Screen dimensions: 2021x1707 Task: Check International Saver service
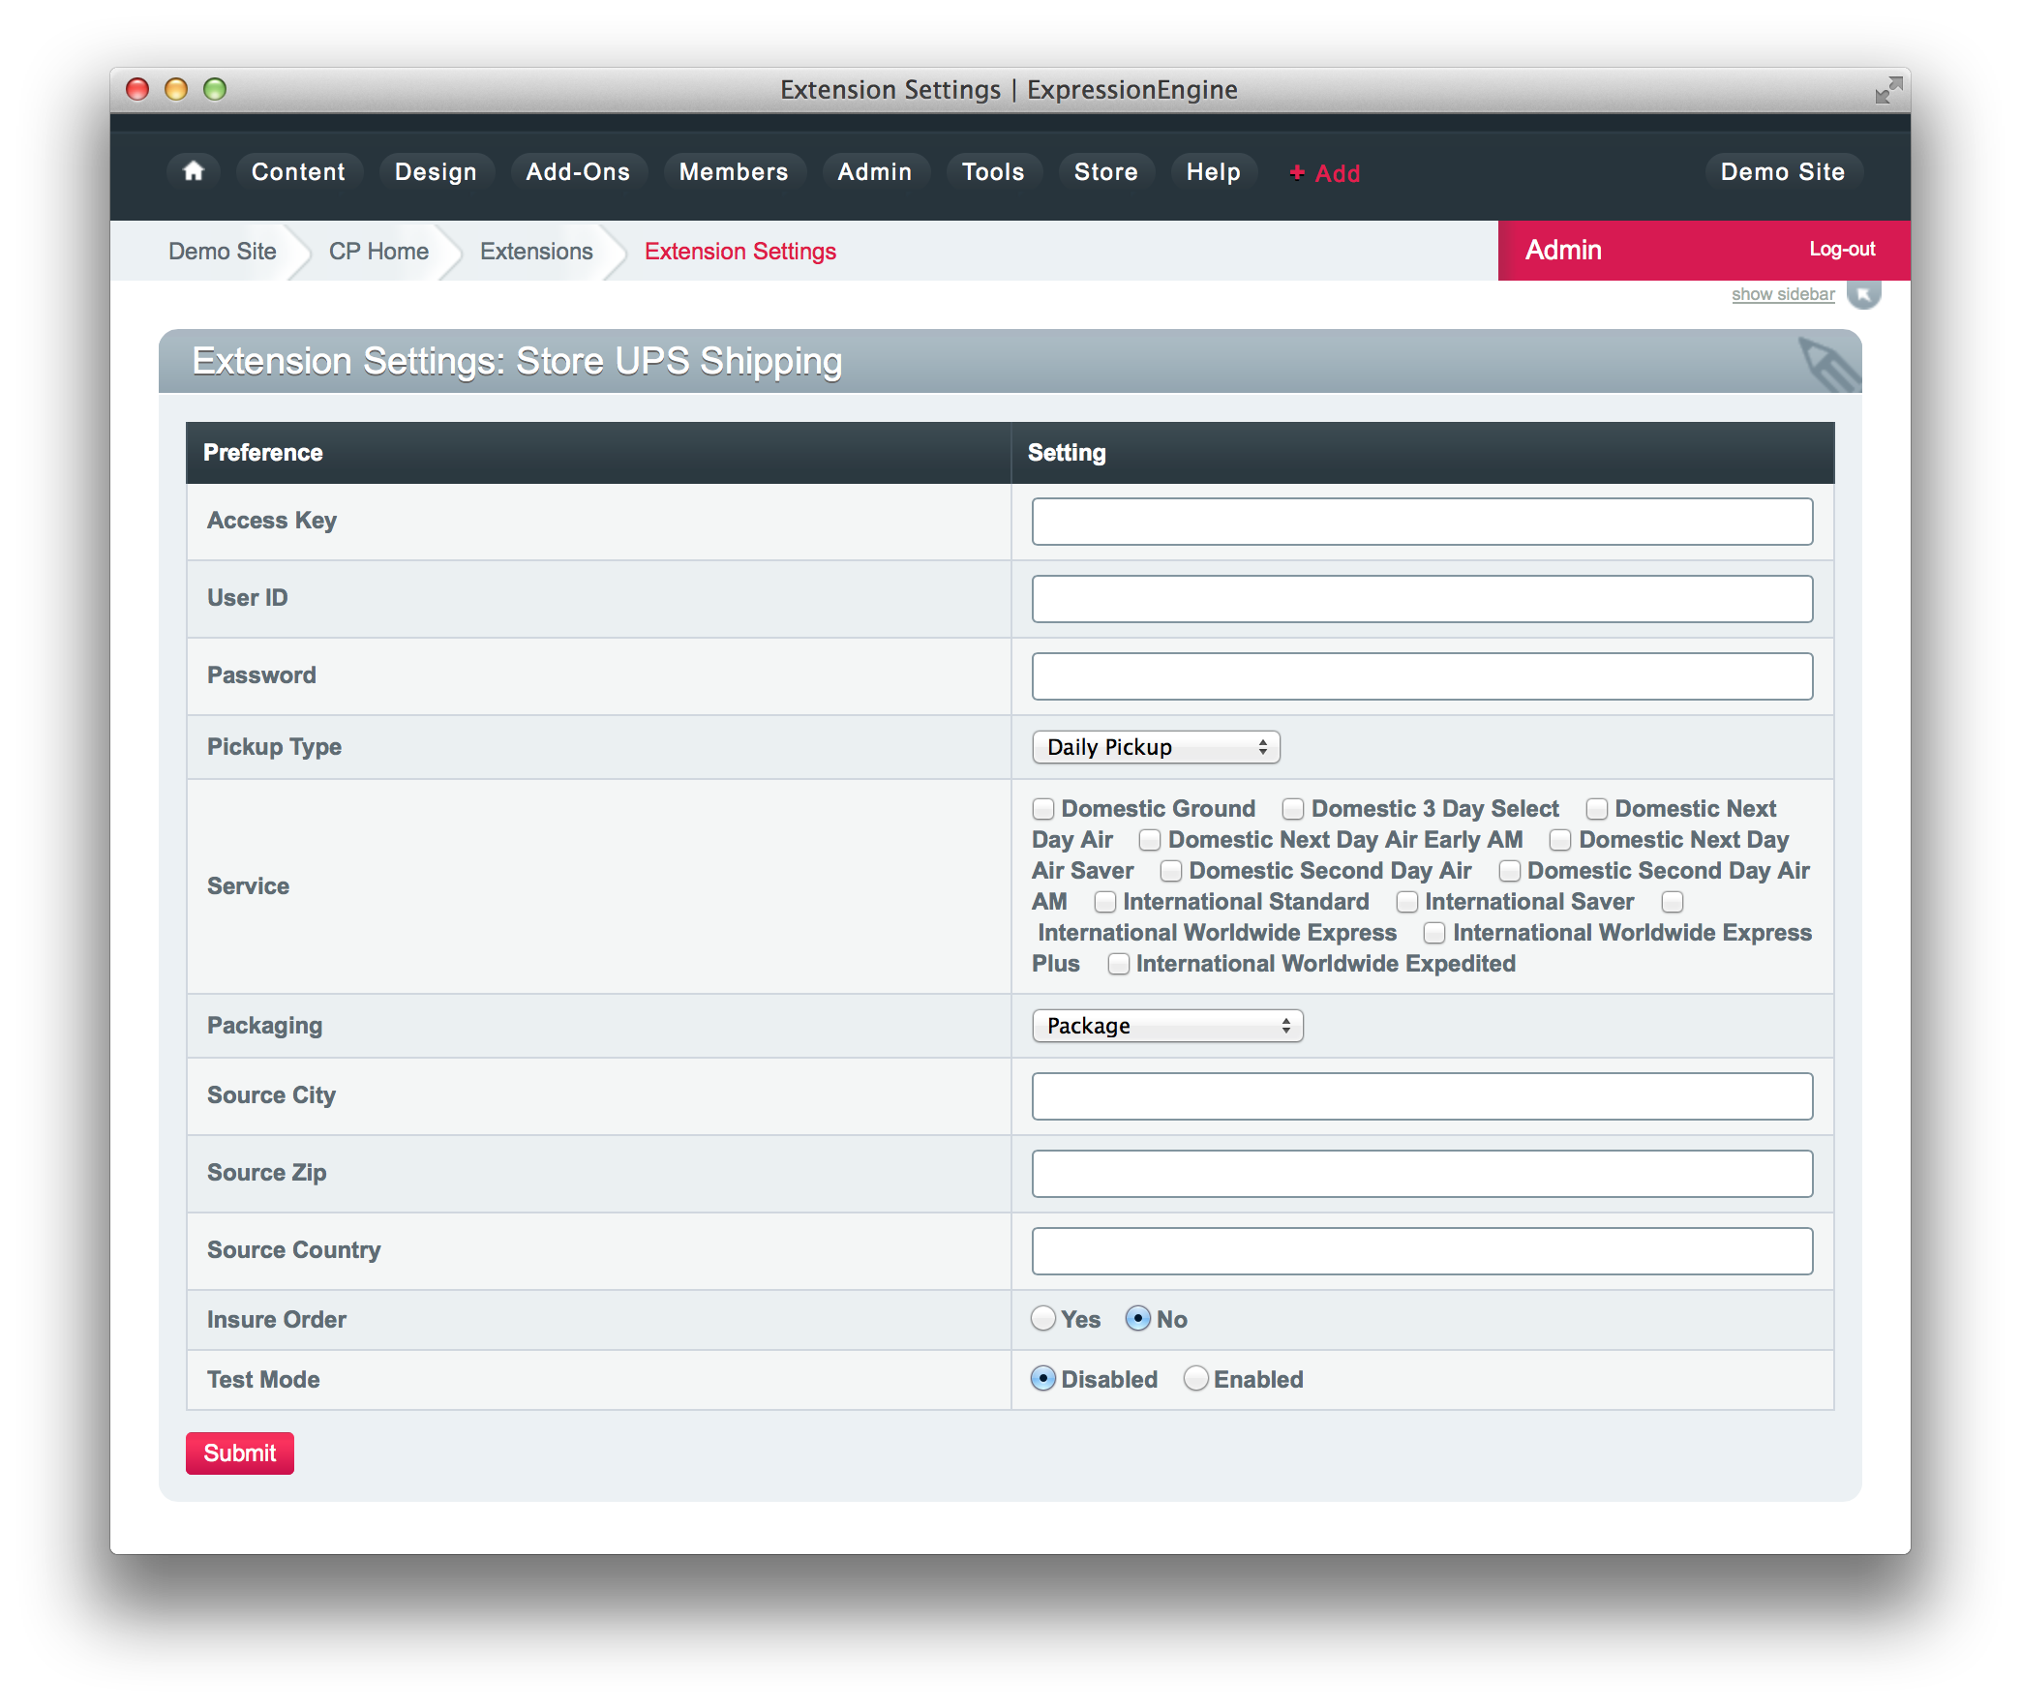(1407, 902)
